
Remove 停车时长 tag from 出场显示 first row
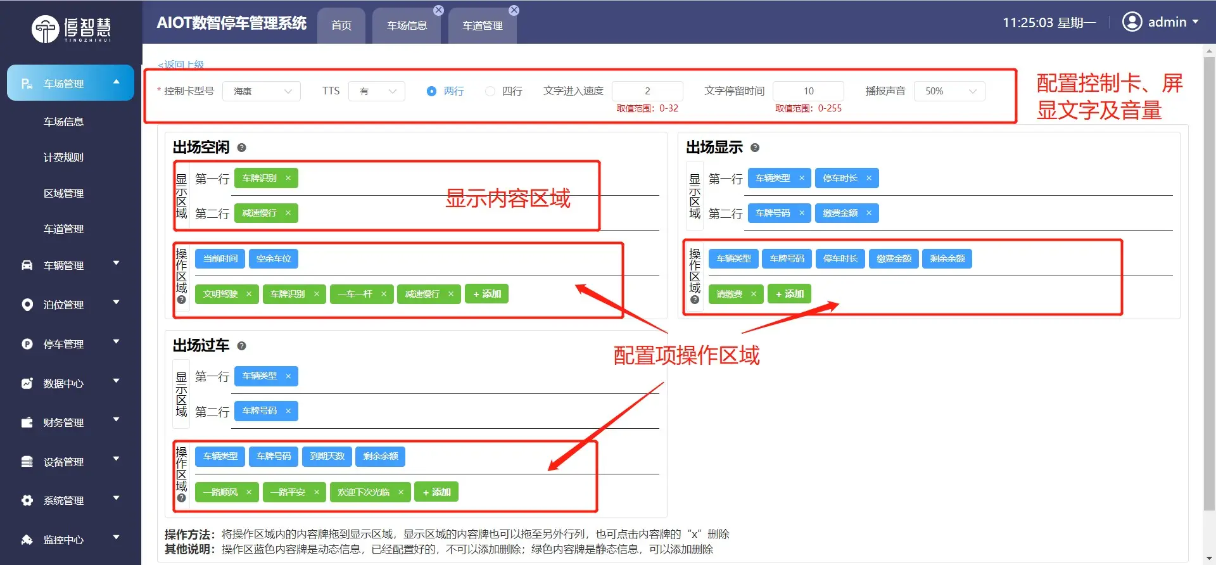(869, 178)
